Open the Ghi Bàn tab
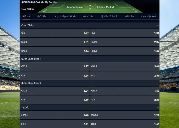This screenshot has width=179, height=128. tap(129, 17)
